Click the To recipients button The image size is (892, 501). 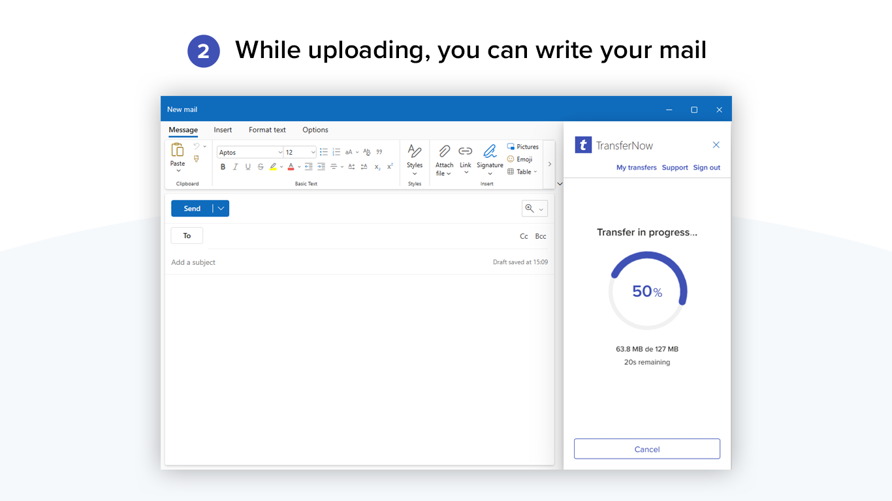[187, 235]
